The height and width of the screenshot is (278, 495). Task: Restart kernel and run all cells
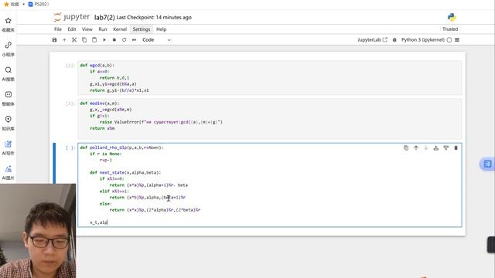134,39
